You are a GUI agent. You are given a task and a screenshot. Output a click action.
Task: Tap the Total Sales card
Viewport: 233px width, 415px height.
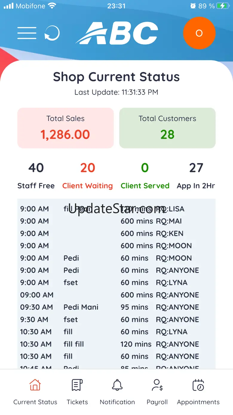pos(65,128)
